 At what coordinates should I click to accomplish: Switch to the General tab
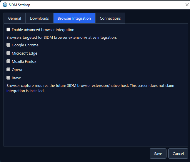pyautogui.click(x=14, y=18)
